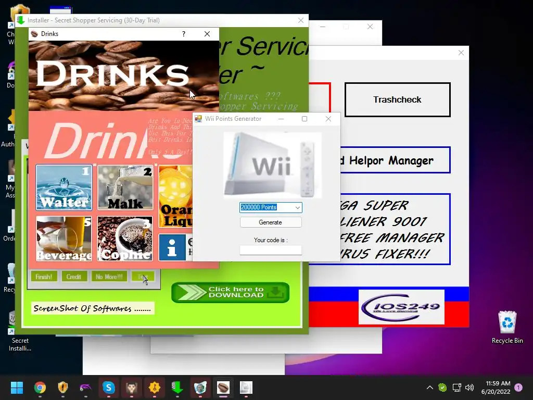
Task: Click the coffee bean icon in Drinks title bar
Action: point(34,34)
